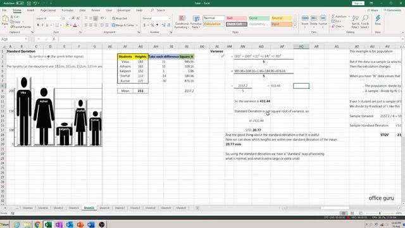Image resolution: width=405 pixels, height=228 pixels.
Task: Click the Increase Indent icon
Action: (107, 25)
